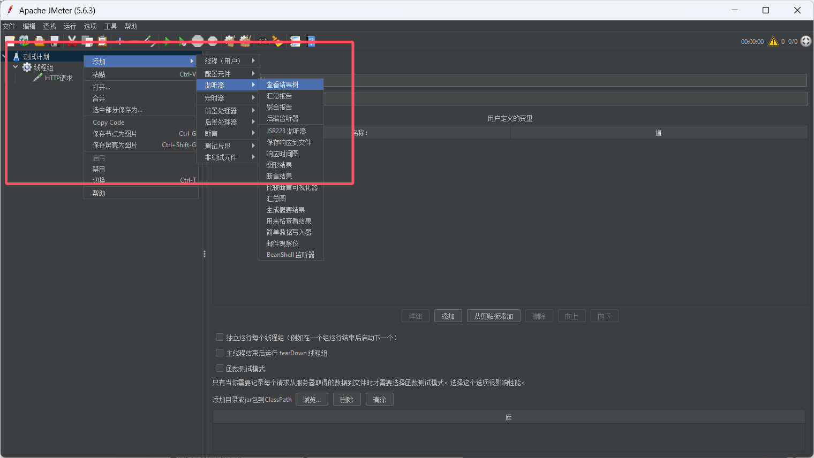This screenshot has width=814, height=458.
Task: Expand the 前置处理器 submenu
Action: [228, 110]
